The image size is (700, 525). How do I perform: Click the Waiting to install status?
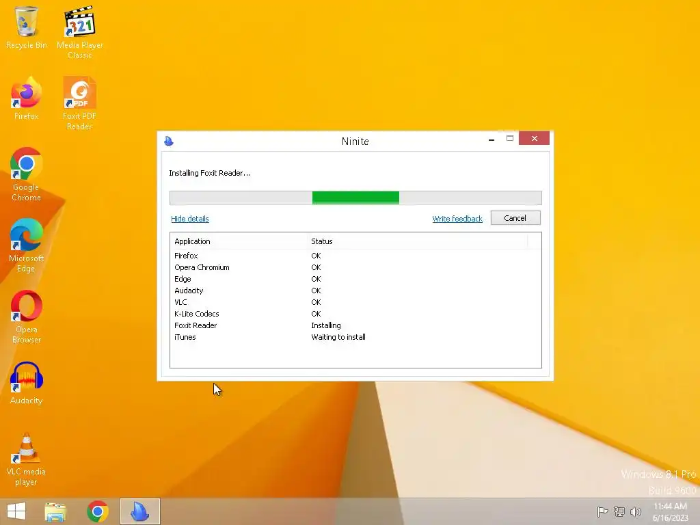(x=338, y=337)
